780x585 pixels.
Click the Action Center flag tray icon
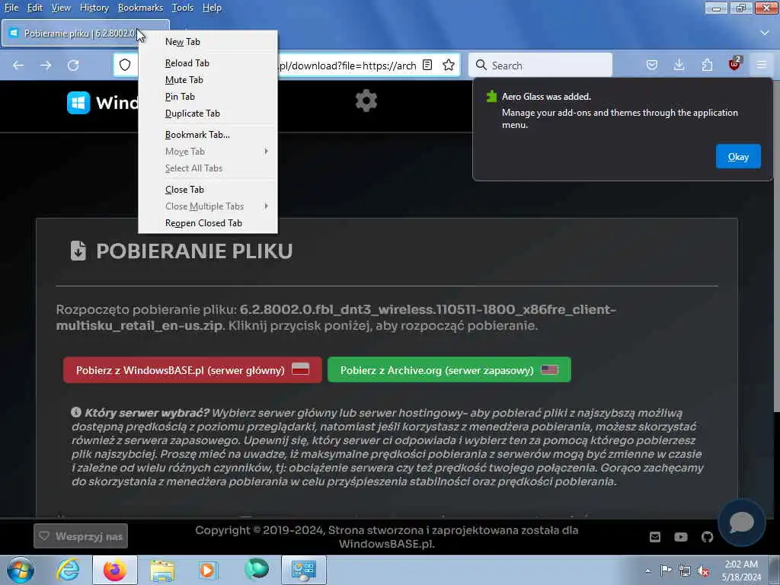coord(666,571)
